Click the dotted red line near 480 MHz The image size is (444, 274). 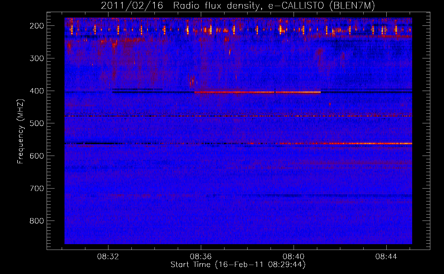[238, 116]
